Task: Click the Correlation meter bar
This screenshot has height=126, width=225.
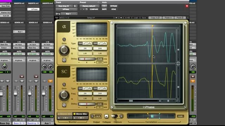Action: 151,116
